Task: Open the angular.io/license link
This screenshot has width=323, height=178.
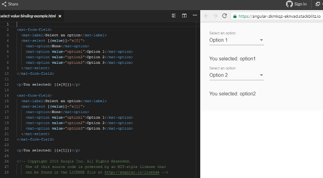Action: (x=132, y=172)
